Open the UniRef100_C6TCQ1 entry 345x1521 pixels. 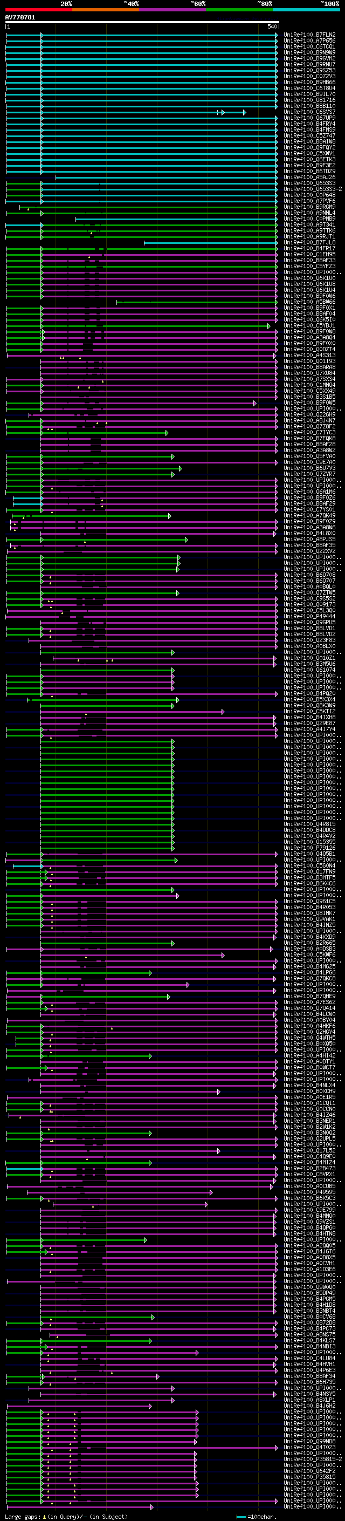309,46
